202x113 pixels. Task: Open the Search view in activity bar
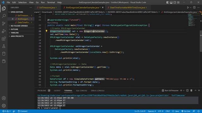point(4,16)
